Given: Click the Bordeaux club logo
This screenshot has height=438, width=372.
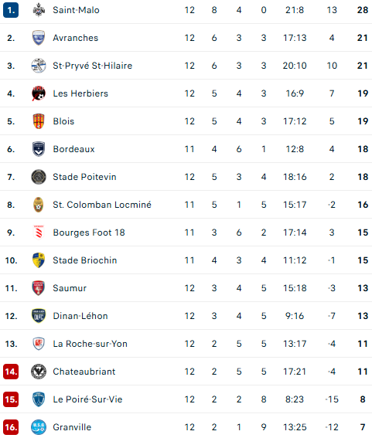Looking at the screenshot, I should [x=39, y=149].
